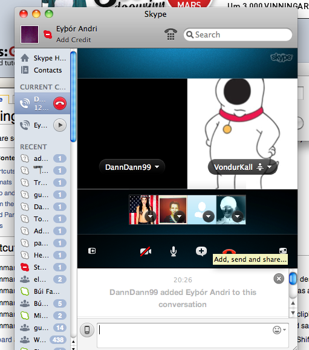Open the recent conversation 'Tr...'
The image size is (309, 350).
pyautogui.click(x=43, y=183)
